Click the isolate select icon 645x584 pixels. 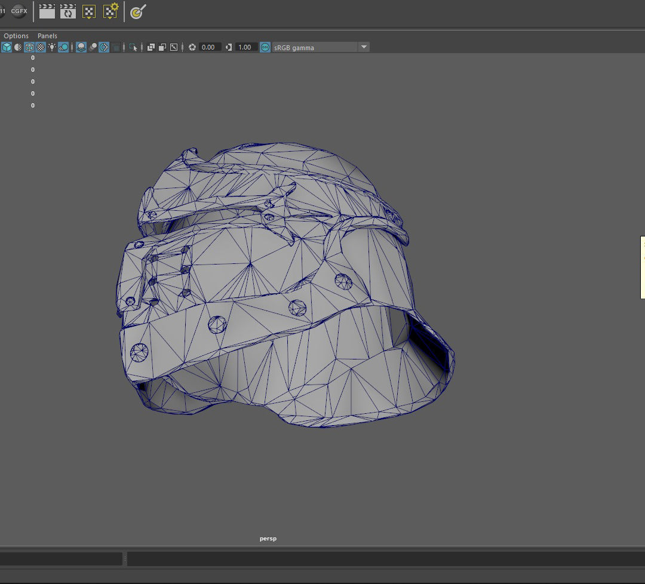[x=133, y=47]
